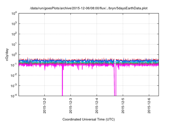This screenshot has height=122, width=175.
Task: Click the 2015-12-4 x-axis date label
Action: point(97,106)
